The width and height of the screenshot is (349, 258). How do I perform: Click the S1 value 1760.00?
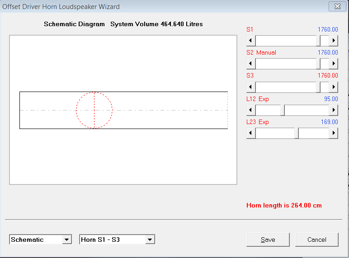pyautogui.click(x=328, y=29)
